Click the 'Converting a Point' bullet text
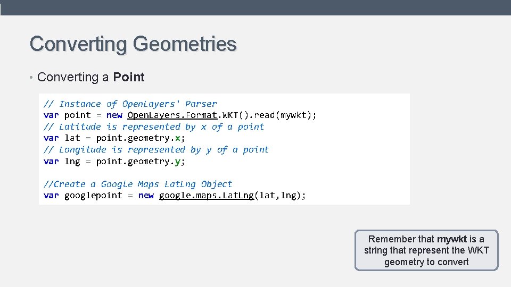The height and width of the screenshot is (287, 511). point(90,77)
